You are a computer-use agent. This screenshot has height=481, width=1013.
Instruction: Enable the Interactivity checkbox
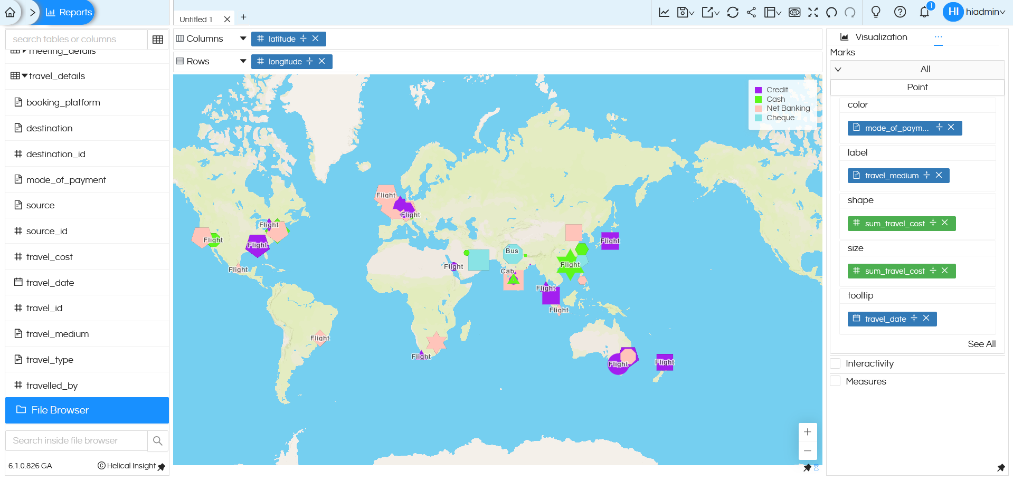click(x=835, y=363)
